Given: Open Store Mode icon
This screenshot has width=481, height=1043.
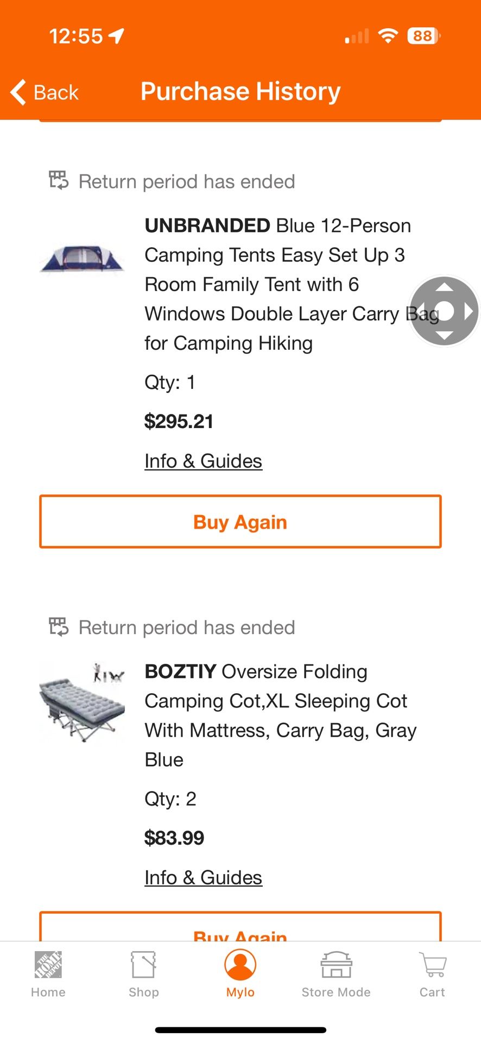Looking at the screenshot, I should [x=336, y=965].
